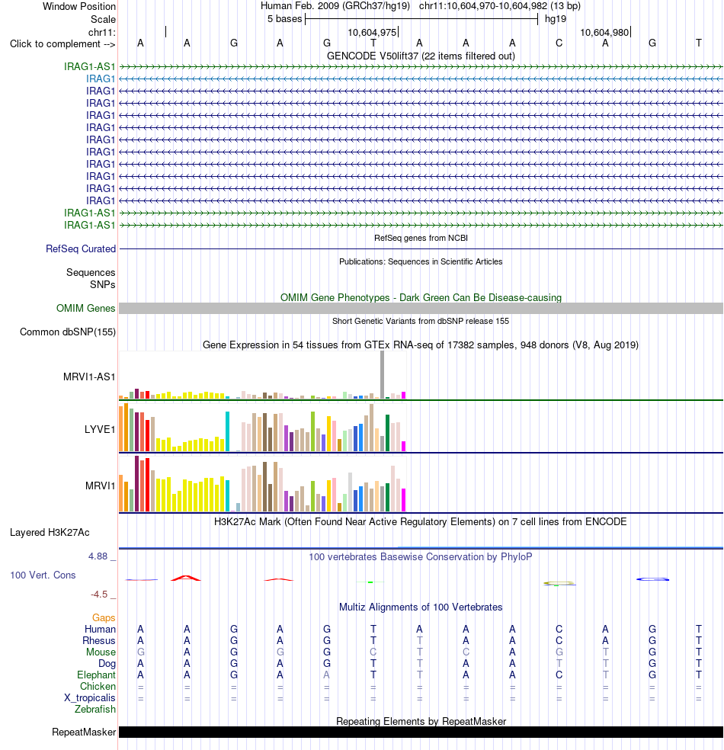Open 'Short Genetic Variants from dbSNP release 155' title
The height and width of the screenshot is (750, 724).
pos(421,321)
